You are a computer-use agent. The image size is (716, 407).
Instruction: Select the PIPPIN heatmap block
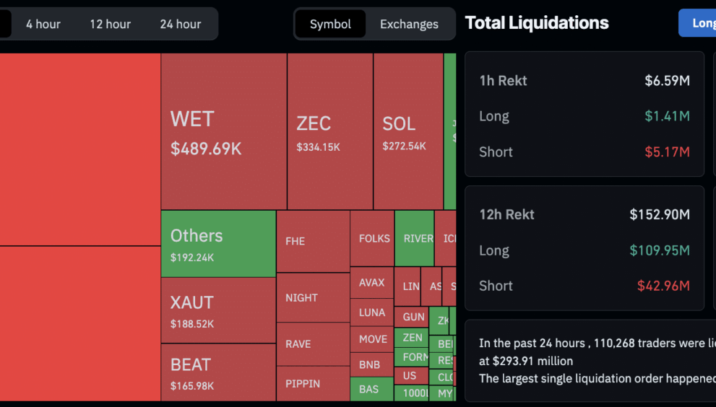click(312, 383)
